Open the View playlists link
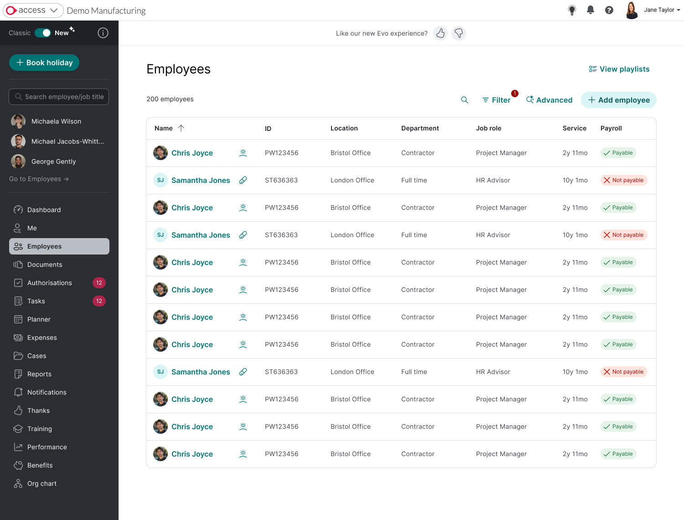The image size is (684, 520). coord(619,69)
